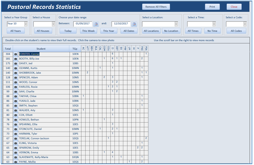Choose All Dates range
254x165 pixels.
coord(129,31)
